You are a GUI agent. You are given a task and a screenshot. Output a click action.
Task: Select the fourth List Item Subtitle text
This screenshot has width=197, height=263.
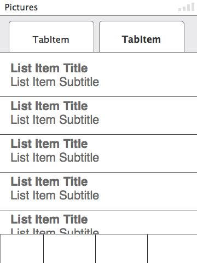55,195
